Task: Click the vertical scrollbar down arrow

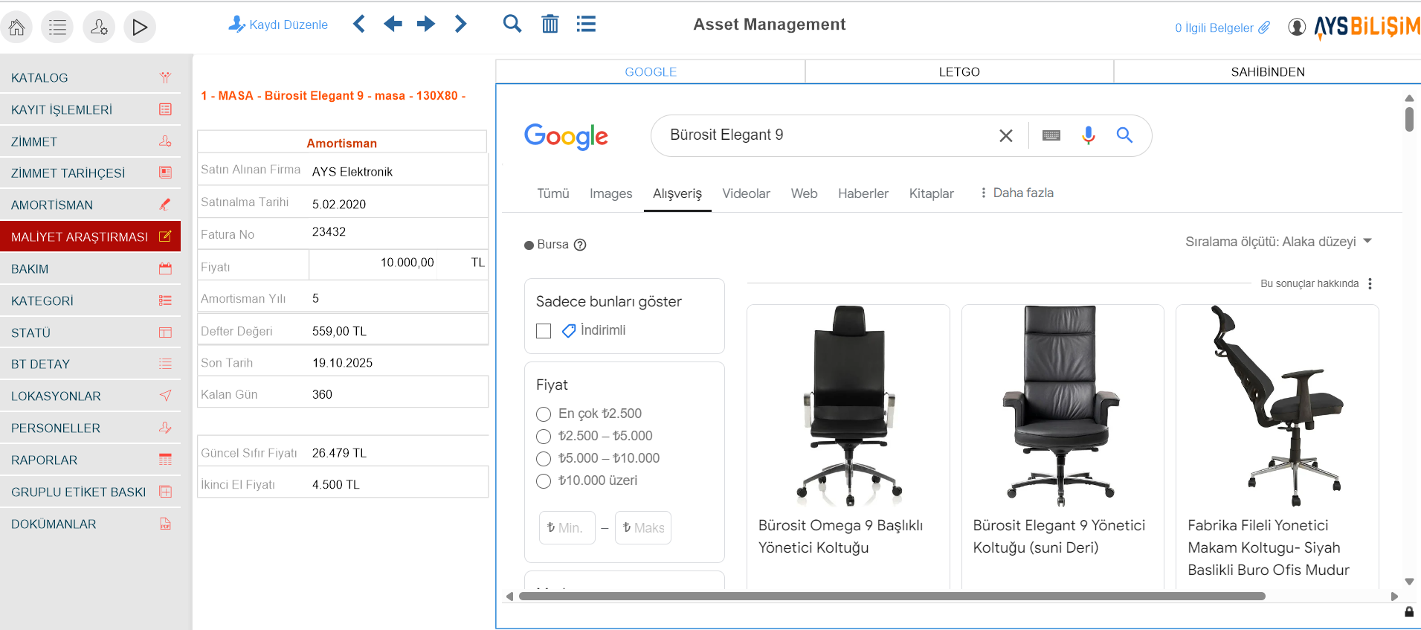Action: click(x=1409, y=582)
